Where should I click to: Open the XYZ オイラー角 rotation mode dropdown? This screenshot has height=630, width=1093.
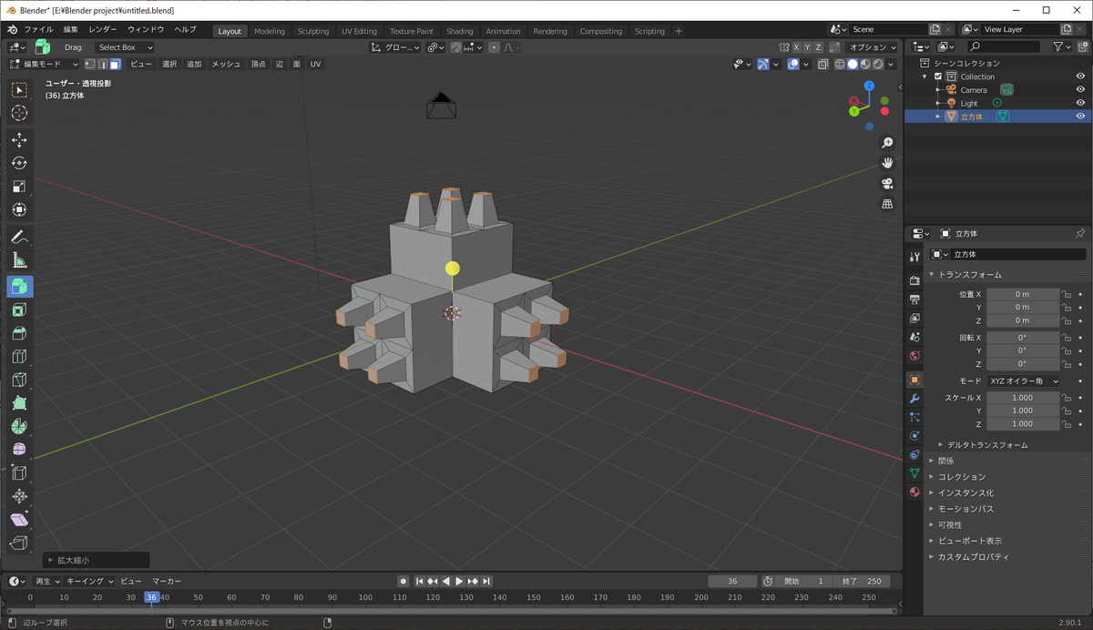pos(1024,381)
